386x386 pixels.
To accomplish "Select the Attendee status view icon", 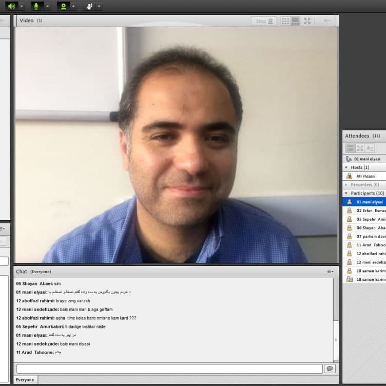I will [x=370, y=148].
